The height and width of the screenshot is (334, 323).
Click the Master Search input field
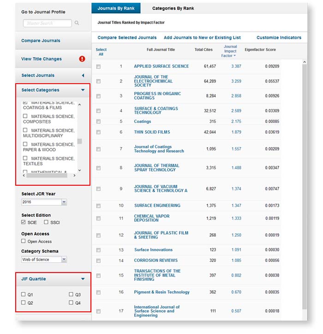48,23
